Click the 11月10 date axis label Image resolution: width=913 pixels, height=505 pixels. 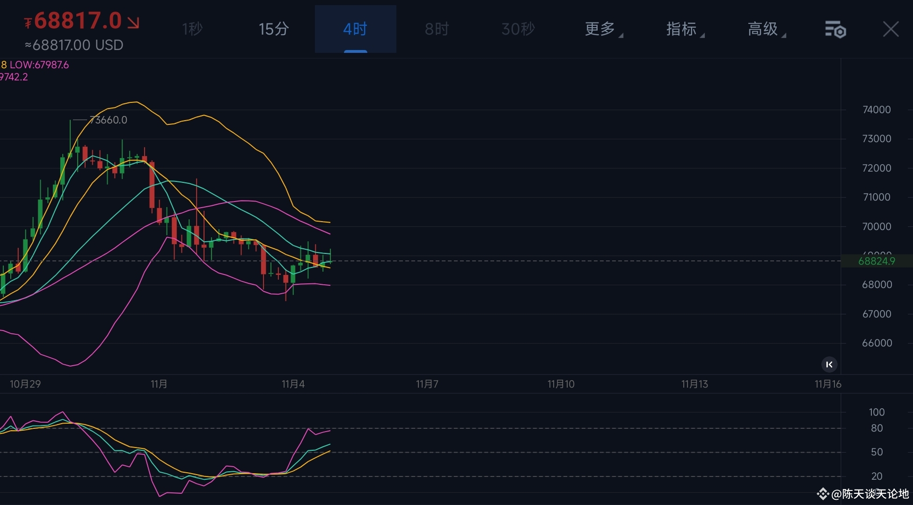click(x=561, y=384)
